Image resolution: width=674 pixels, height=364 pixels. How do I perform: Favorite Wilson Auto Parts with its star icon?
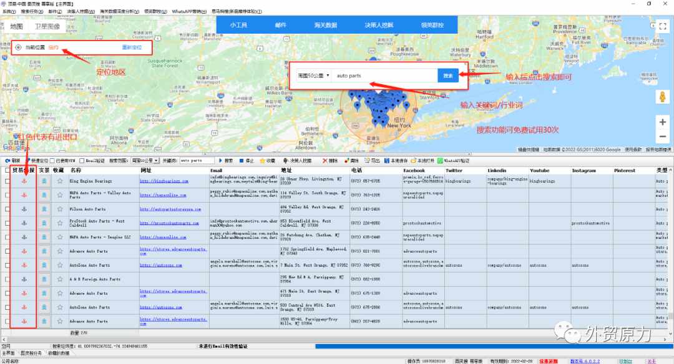[60, 209]
